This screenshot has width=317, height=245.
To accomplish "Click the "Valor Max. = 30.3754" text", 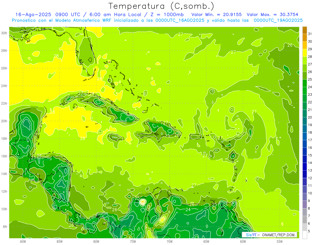I will 272,15.
